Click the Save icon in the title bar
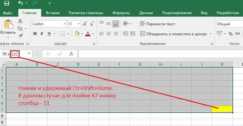 6,3
